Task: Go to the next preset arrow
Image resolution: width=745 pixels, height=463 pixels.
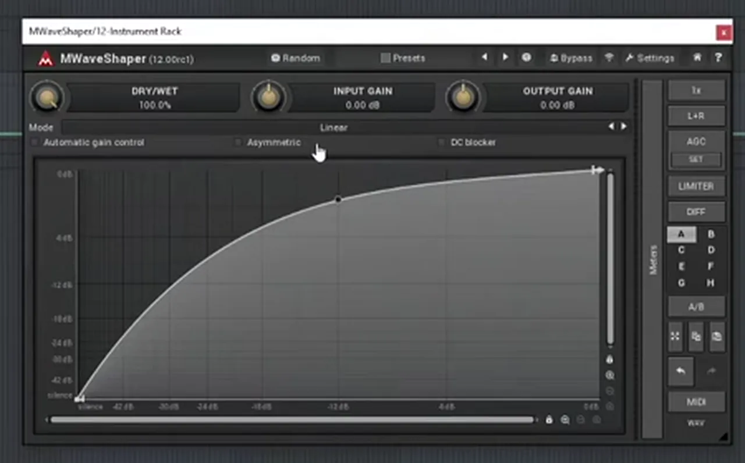Action: [x=505, y=58]
